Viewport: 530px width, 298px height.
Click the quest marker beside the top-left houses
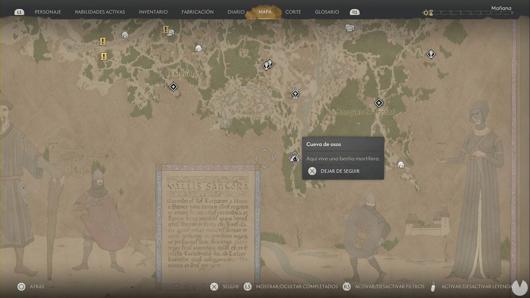pyautogui.click(x=166, y=30)
